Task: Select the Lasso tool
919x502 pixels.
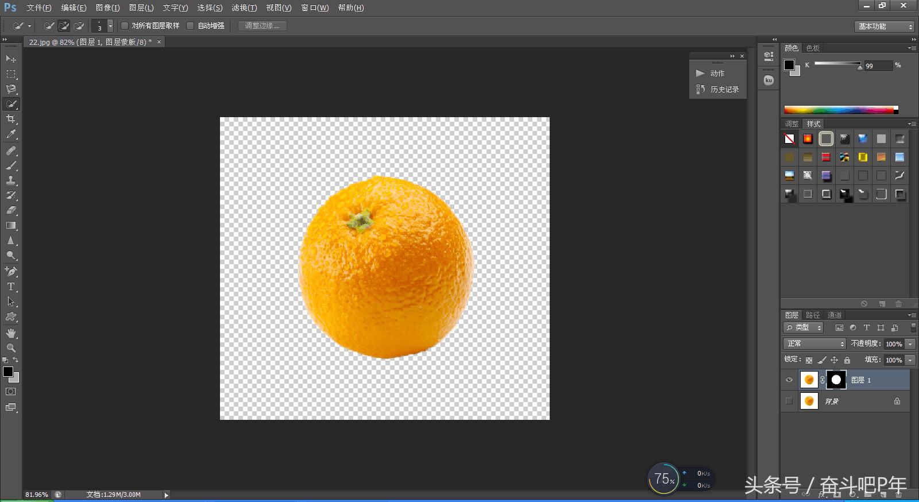Action: click(11, 89)
